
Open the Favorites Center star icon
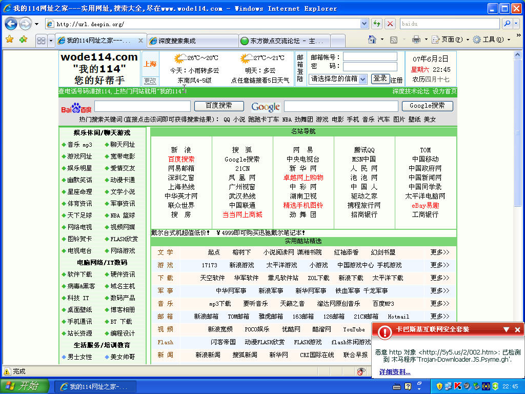click(9, 40)
